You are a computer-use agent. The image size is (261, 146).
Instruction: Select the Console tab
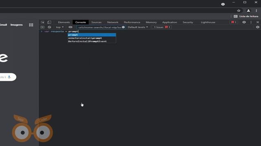(x=81, y=22)
